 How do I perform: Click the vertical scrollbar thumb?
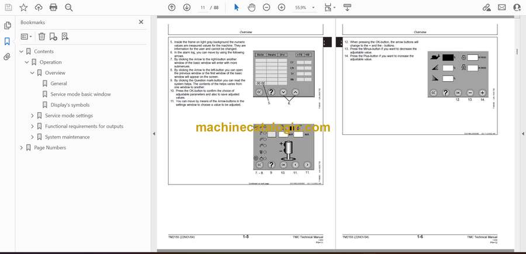click(x=517, y=51)
